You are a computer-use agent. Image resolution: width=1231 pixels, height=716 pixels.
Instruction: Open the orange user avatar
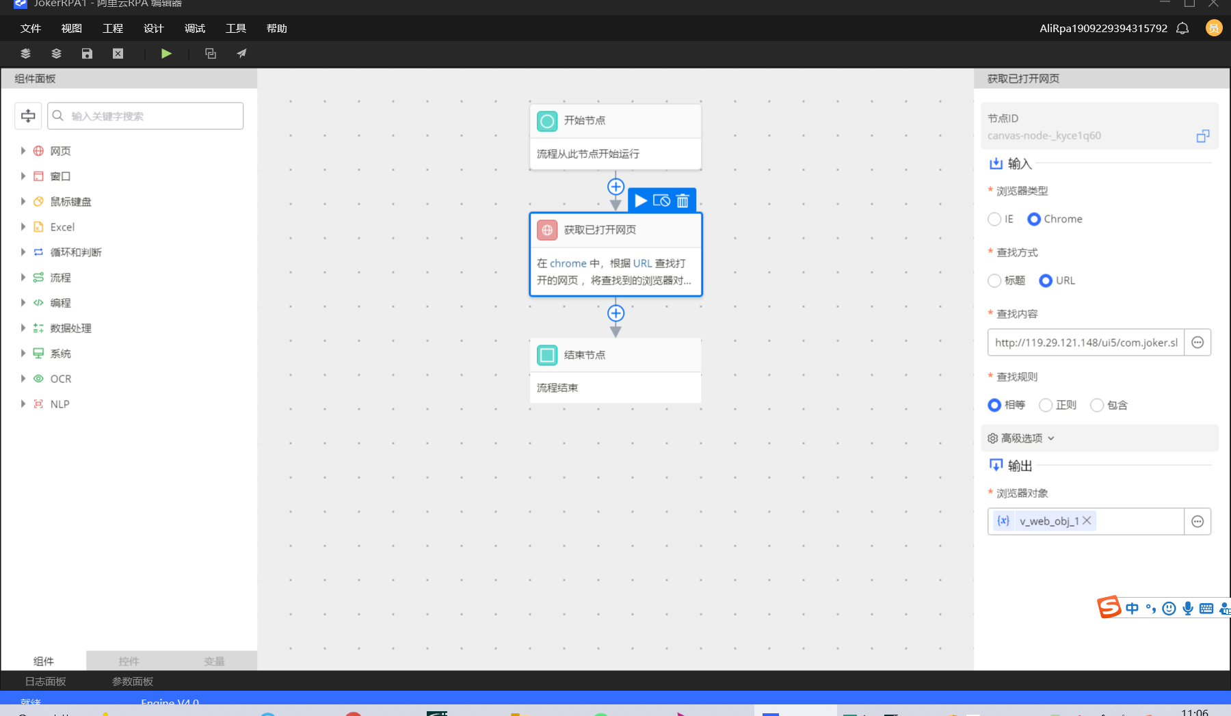pyautogui.click(x=1214, y=28)
